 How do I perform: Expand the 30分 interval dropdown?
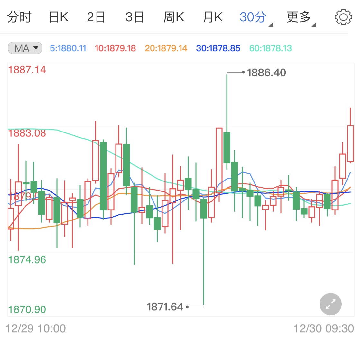click(x=256, y=18)
